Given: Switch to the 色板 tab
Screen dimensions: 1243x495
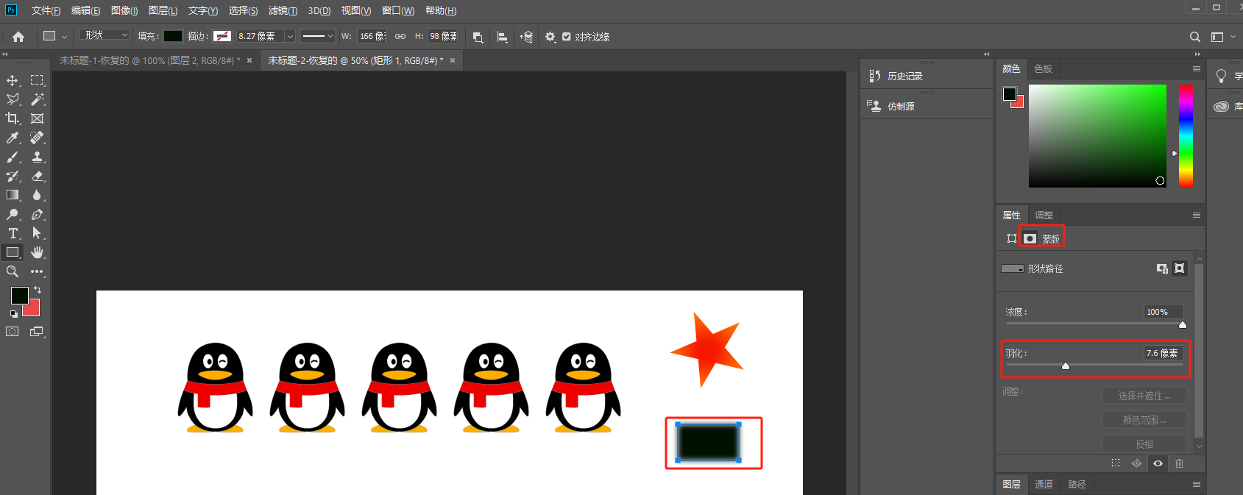Looking at the screenshot, I should click(x=1043, y=68).
